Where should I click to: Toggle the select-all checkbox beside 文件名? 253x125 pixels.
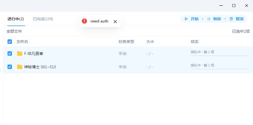click(10, 42)
